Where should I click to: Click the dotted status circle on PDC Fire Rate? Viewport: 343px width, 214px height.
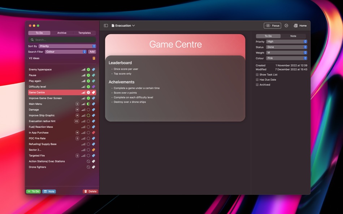(88, 138)
